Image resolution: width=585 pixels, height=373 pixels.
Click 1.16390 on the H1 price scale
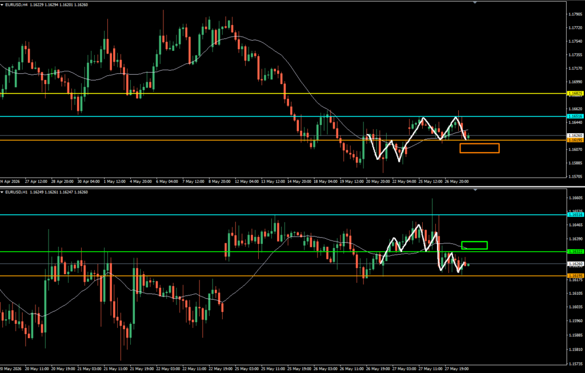point(577,239)
